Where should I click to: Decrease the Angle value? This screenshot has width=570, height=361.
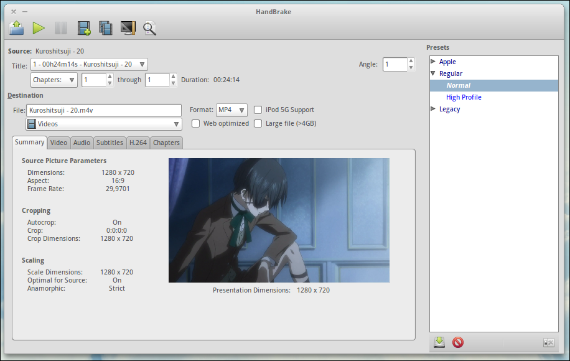coord(411,68)
